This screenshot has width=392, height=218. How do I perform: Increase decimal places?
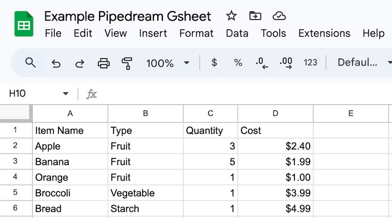[286, 63]
